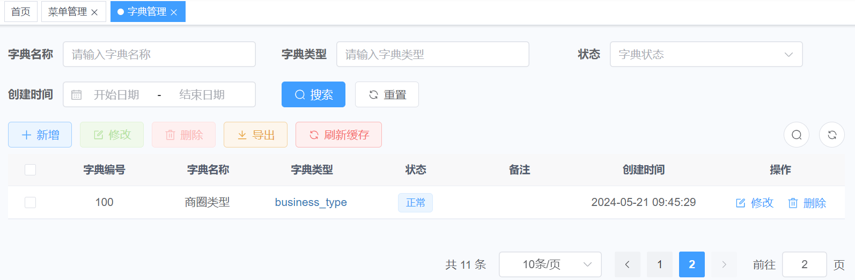Click the 新增 add button
The width and height of the screenshot is (855, 280).
tap(40, 135)
